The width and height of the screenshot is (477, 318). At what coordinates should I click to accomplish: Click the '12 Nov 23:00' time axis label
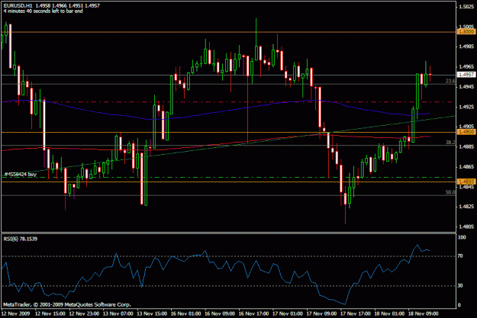click(84, 313)
